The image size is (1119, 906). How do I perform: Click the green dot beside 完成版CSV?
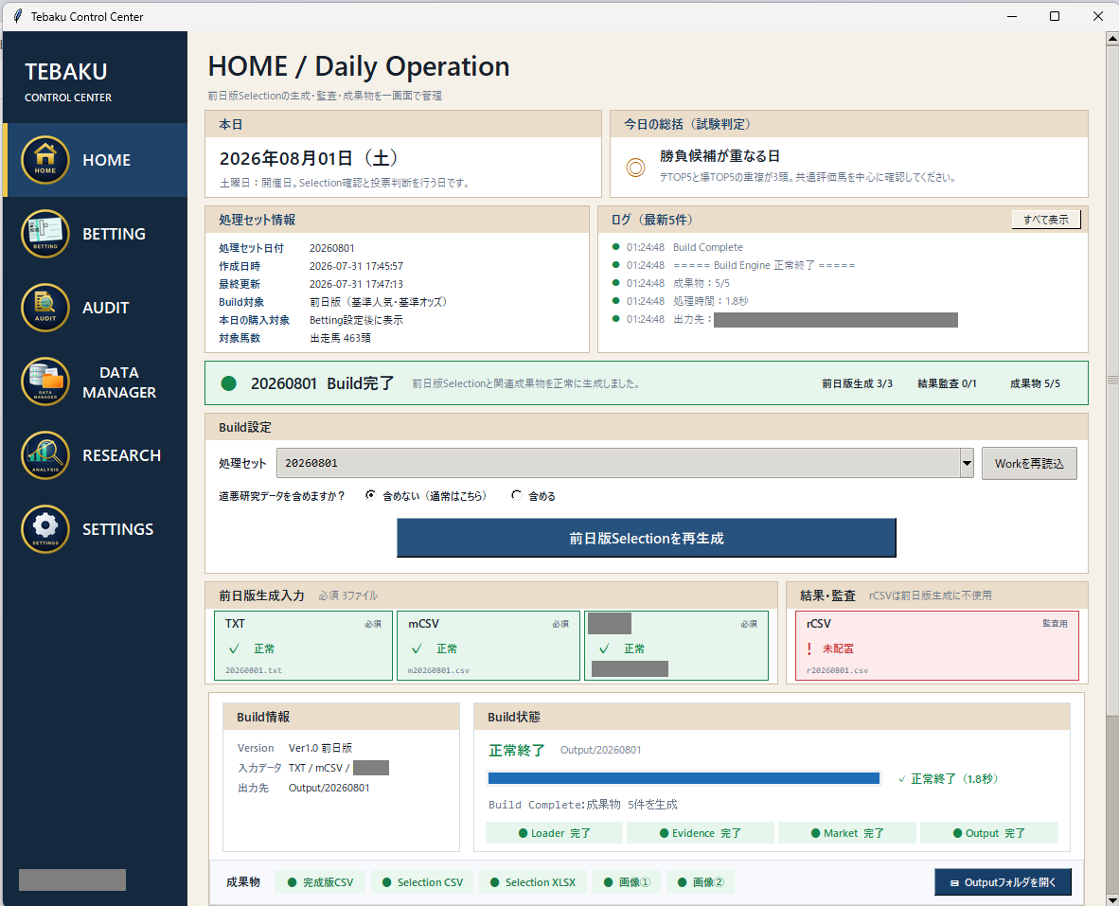point(292,882)
